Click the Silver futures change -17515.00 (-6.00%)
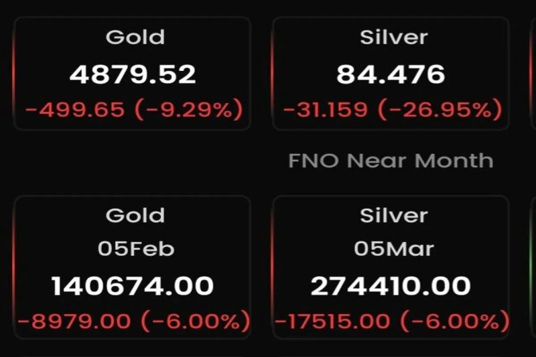 [392, 322]
